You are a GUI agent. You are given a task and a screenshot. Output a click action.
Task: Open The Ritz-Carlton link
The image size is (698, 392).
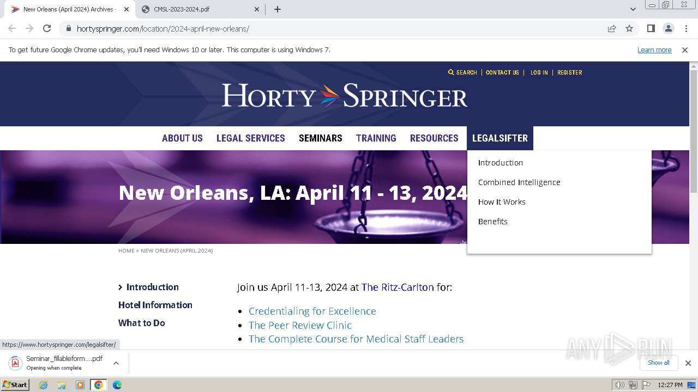click(398, 287)
